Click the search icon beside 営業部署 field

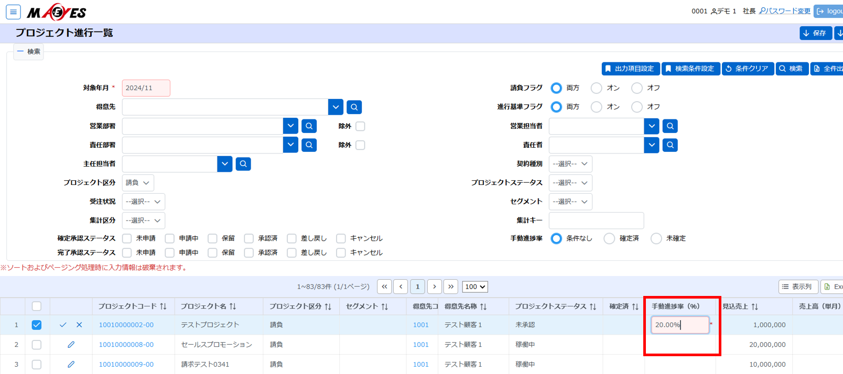(x=309, y=126)
